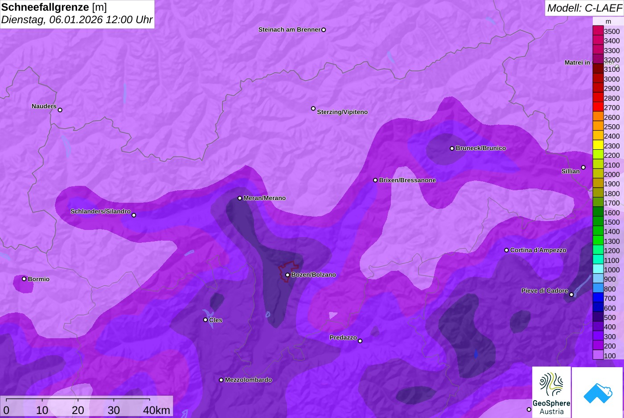Click the blue cloud logo icon
The width and height of the screenshot is (624, 418).
(x=598, y=393)
